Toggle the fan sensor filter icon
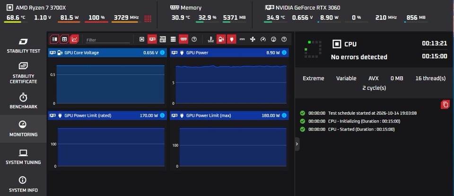This screenshot has height=196, width=454. point(253,39)
